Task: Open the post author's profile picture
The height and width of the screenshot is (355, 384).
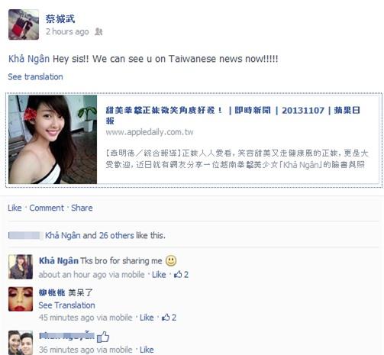Action: click(x=24, y=24)
